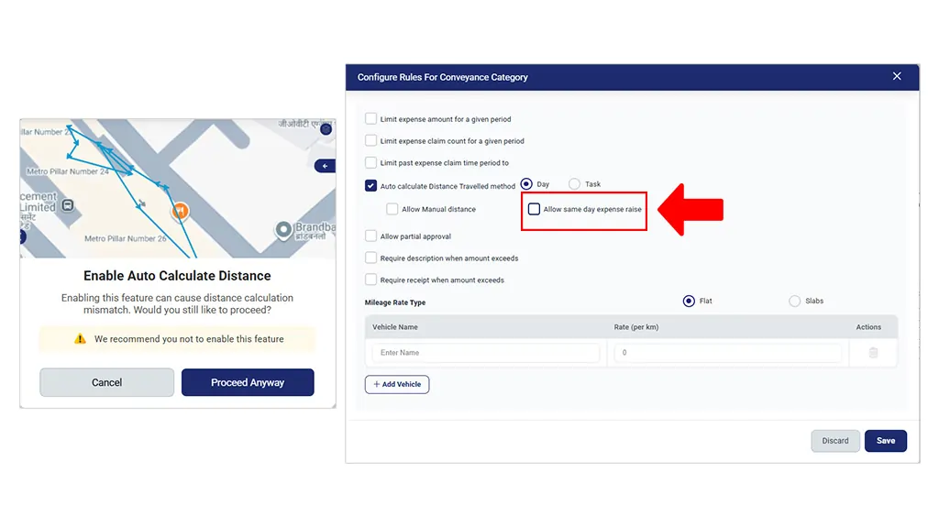Screen dimensions: 939x527
Task: Save the conveyance rules
Action: pyautogui.click(x=886, y=441)
